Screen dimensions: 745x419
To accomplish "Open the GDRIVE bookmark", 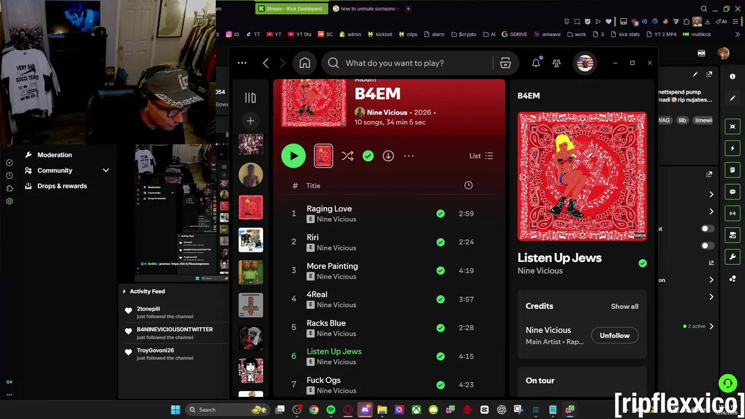I will 515,34.
